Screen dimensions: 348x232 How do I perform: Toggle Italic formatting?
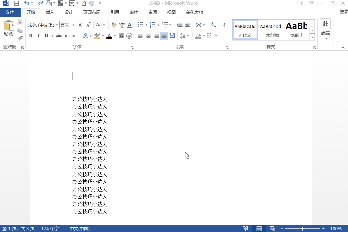[x=38, y=36]
